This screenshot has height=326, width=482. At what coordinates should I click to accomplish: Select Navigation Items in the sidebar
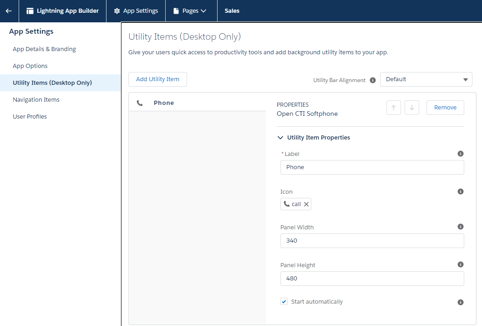coord(36,99)
